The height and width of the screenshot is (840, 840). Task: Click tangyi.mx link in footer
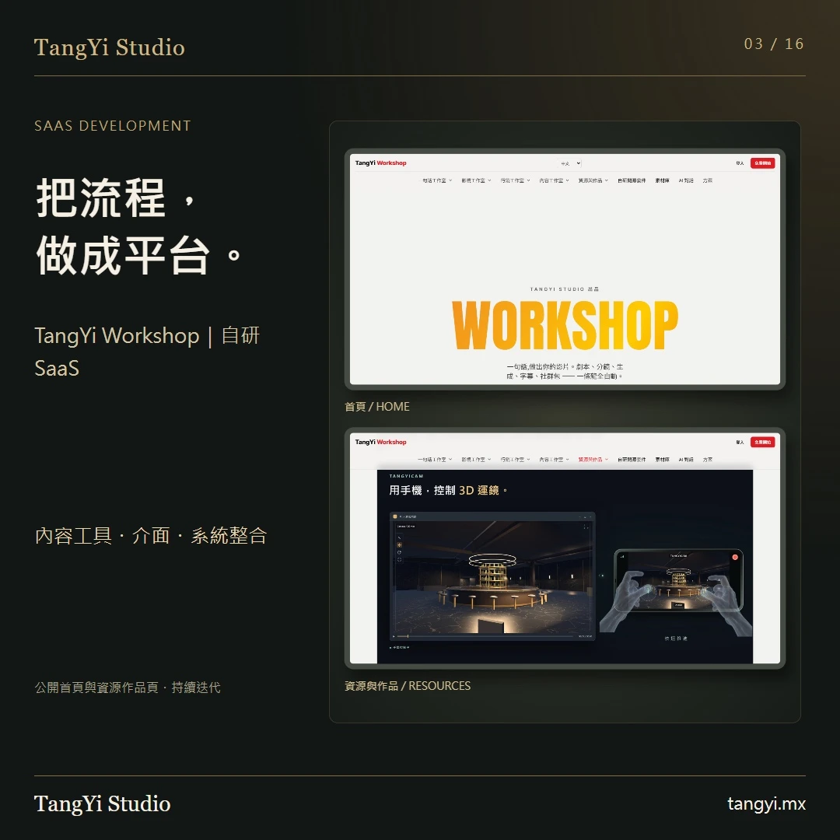[766, 803]
